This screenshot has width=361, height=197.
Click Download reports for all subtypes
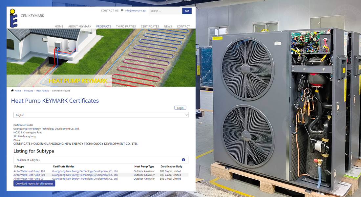coord(34,184)
